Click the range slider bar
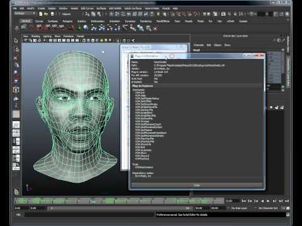 [120, 208]
